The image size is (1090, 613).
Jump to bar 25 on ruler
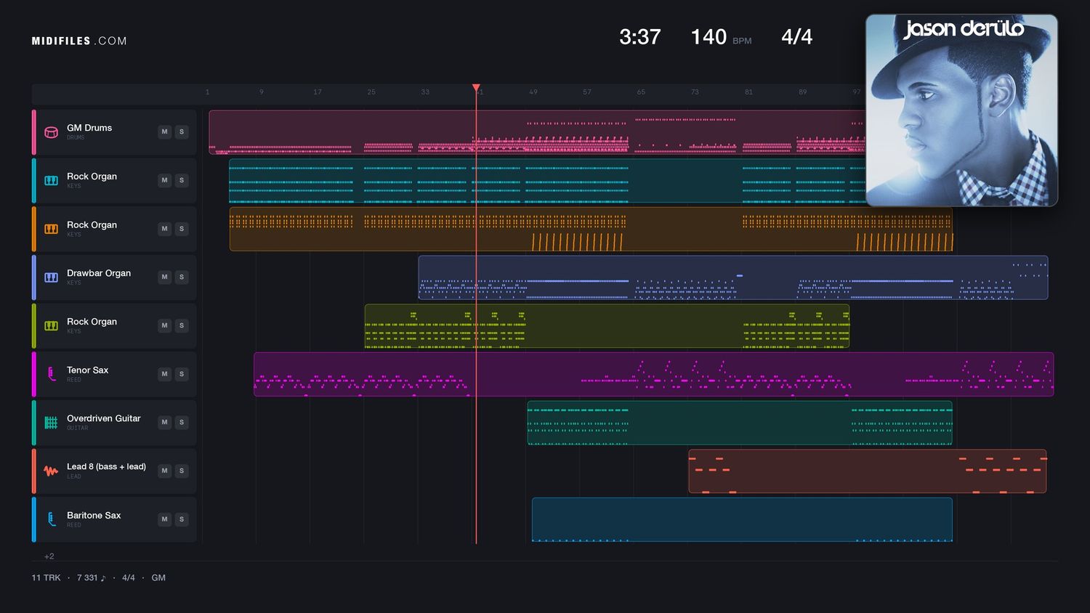[x=371, y=92]
